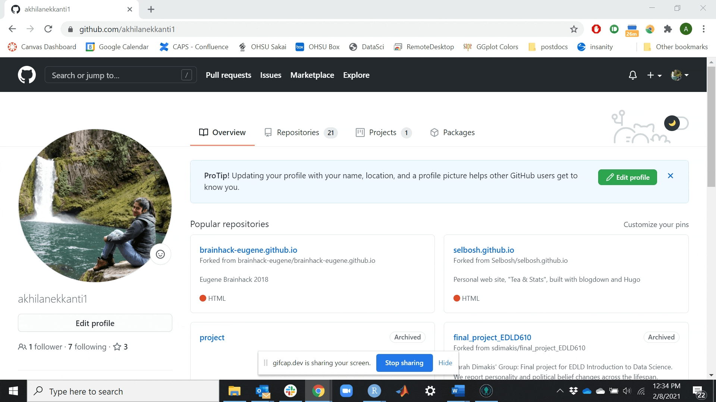Click Stop sharing button
Screen dimensions: 716x402
(x=404, y=363)
